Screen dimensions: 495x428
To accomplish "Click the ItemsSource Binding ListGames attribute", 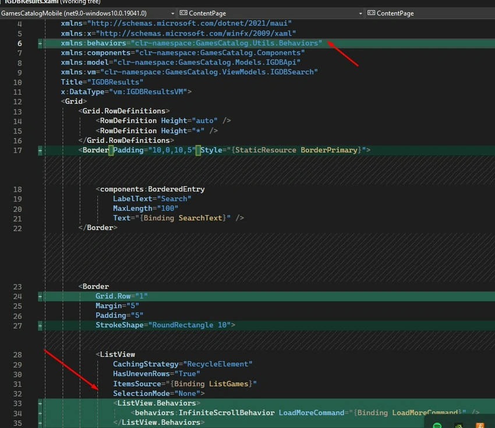I will (185, 384).
